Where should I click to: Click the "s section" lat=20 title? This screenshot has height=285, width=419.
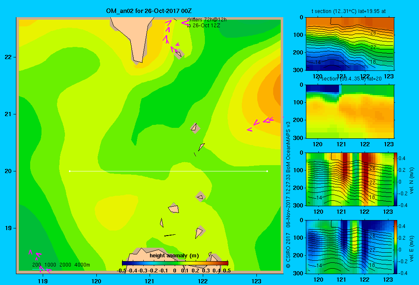click(x=349, y=79)
